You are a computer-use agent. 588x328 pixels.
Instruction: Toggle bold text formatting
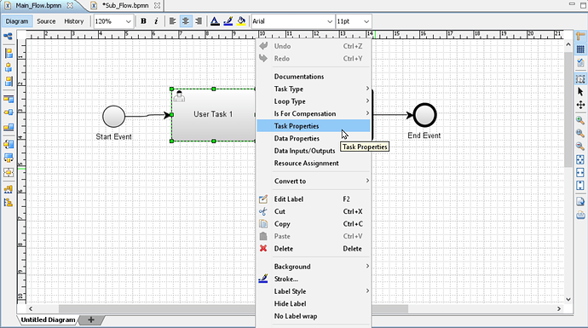point(143,21)
